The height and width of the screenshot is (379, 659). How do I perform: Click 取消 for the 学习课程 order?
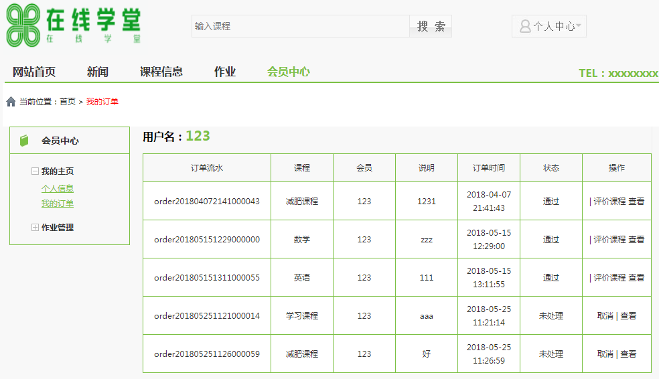(605, 316)
